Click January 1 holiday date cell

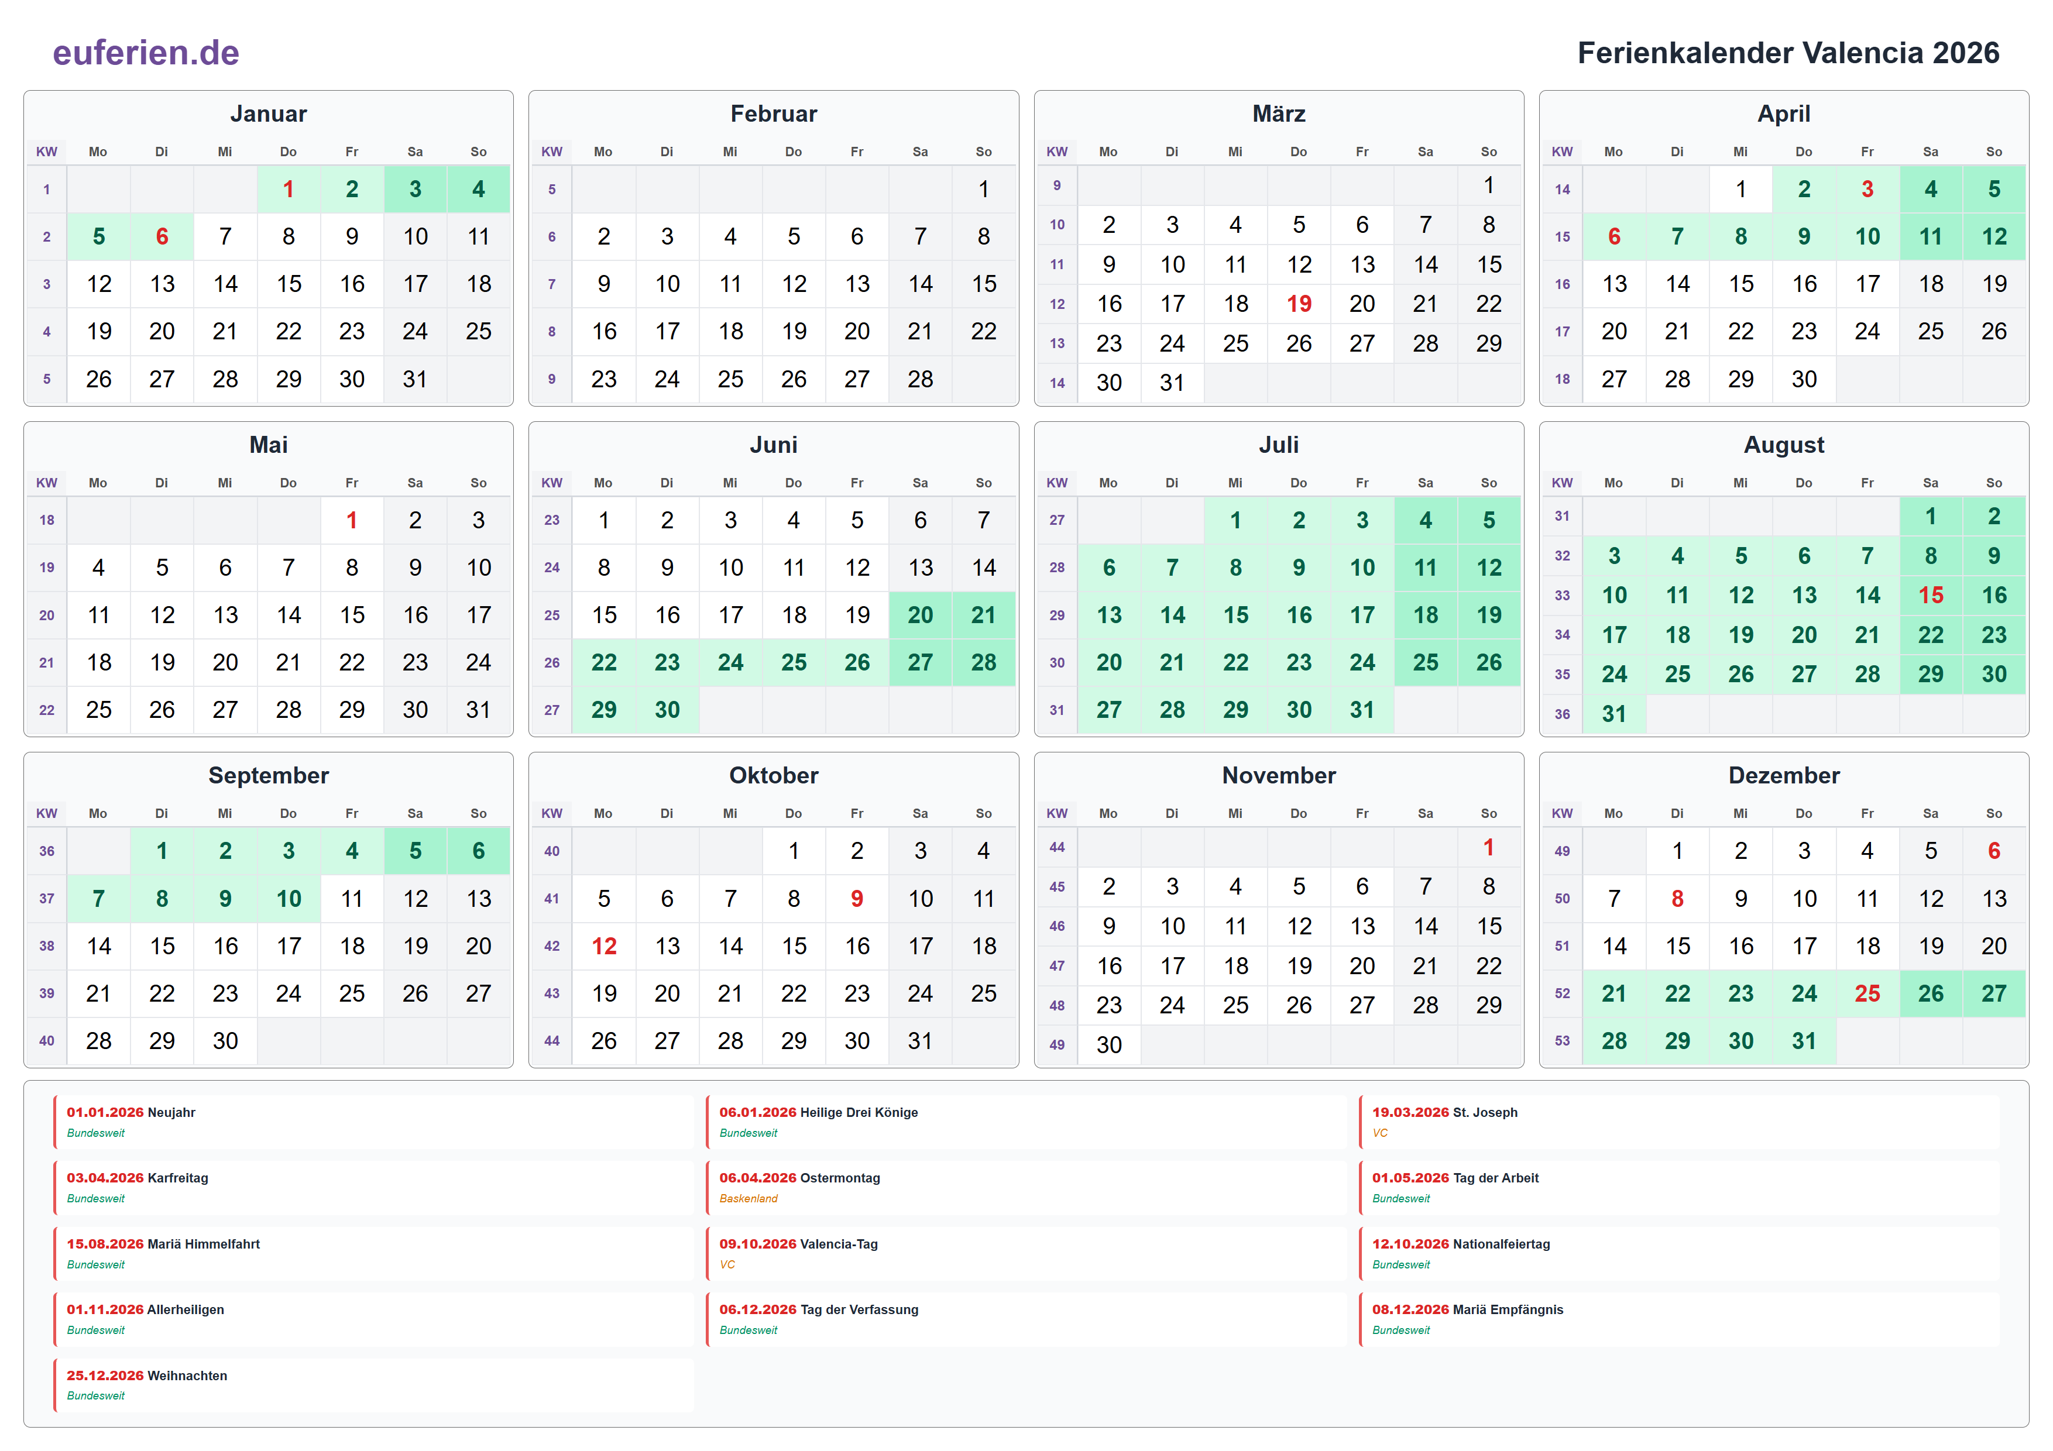click(289, 190)
